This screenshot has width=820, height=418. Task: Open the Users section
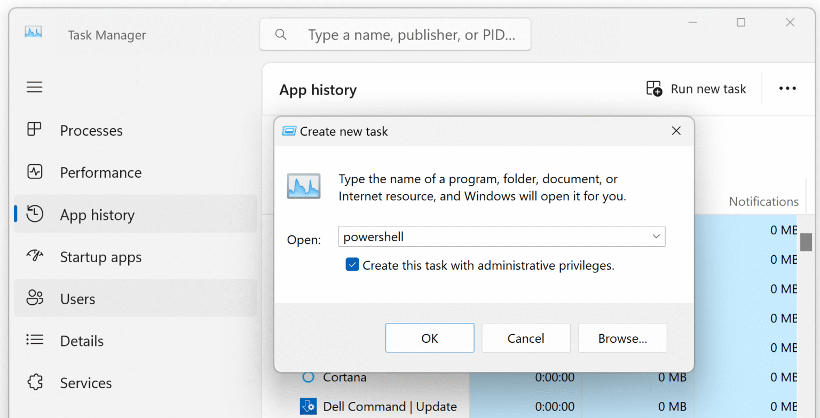point(34,298)
